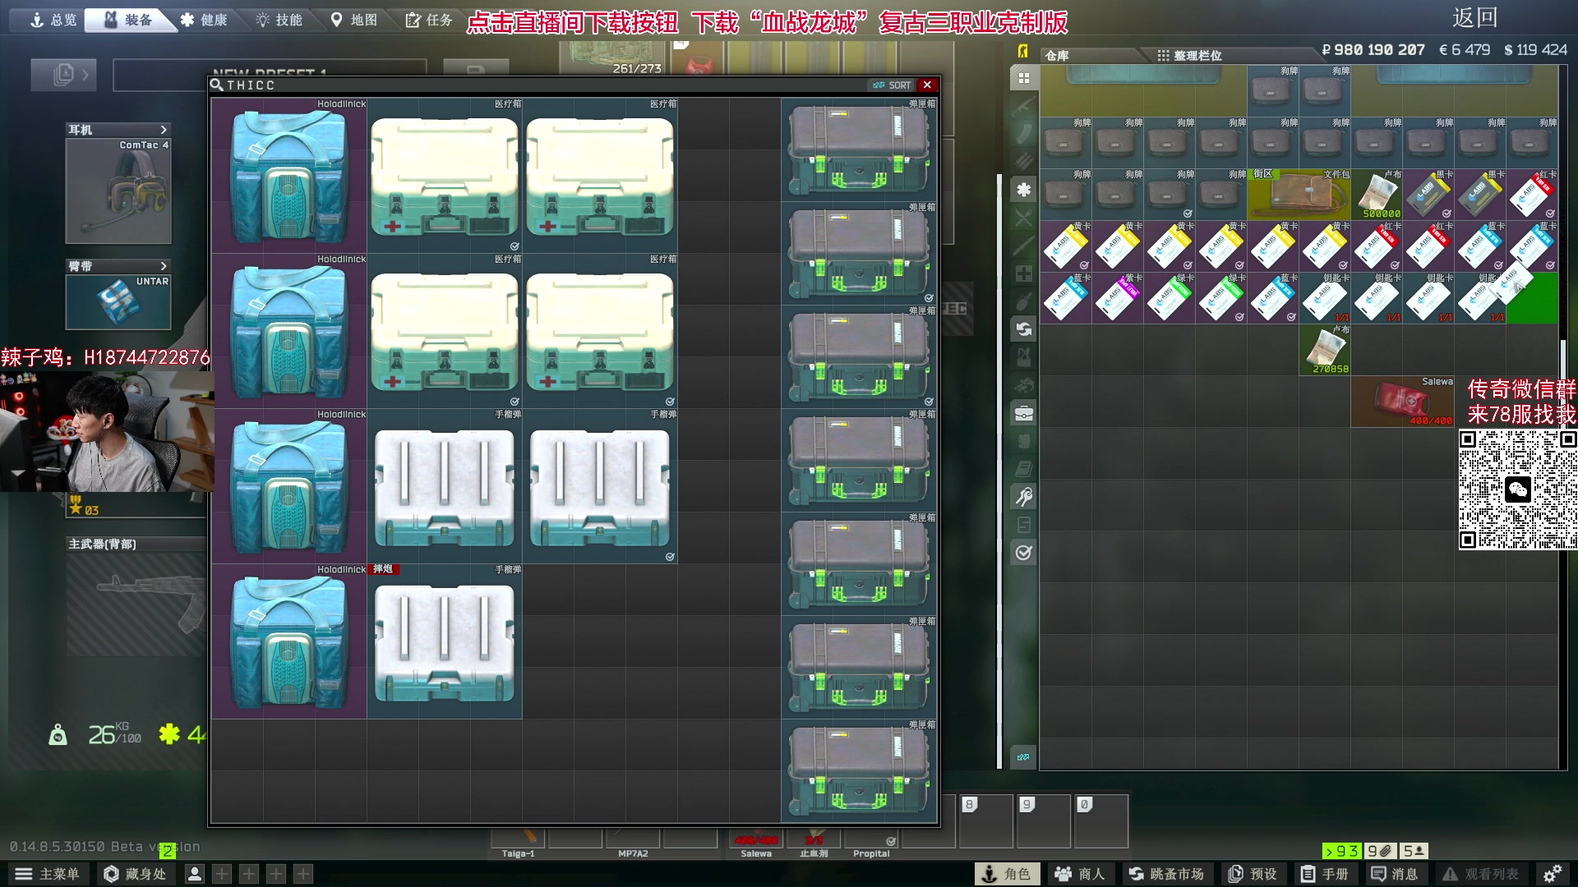
Task: Click the 返回 back button
Action: click(1474, 18)
